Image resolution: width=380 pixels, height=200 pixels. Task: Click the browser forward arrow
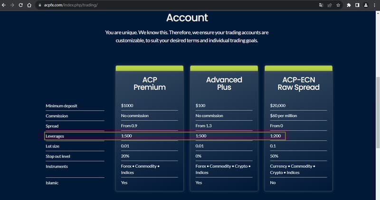point(12,5)
